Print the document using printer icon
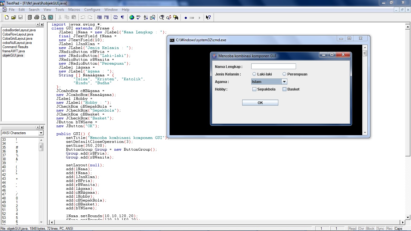The height and width of the screenshot is (231, 411). 37,17
